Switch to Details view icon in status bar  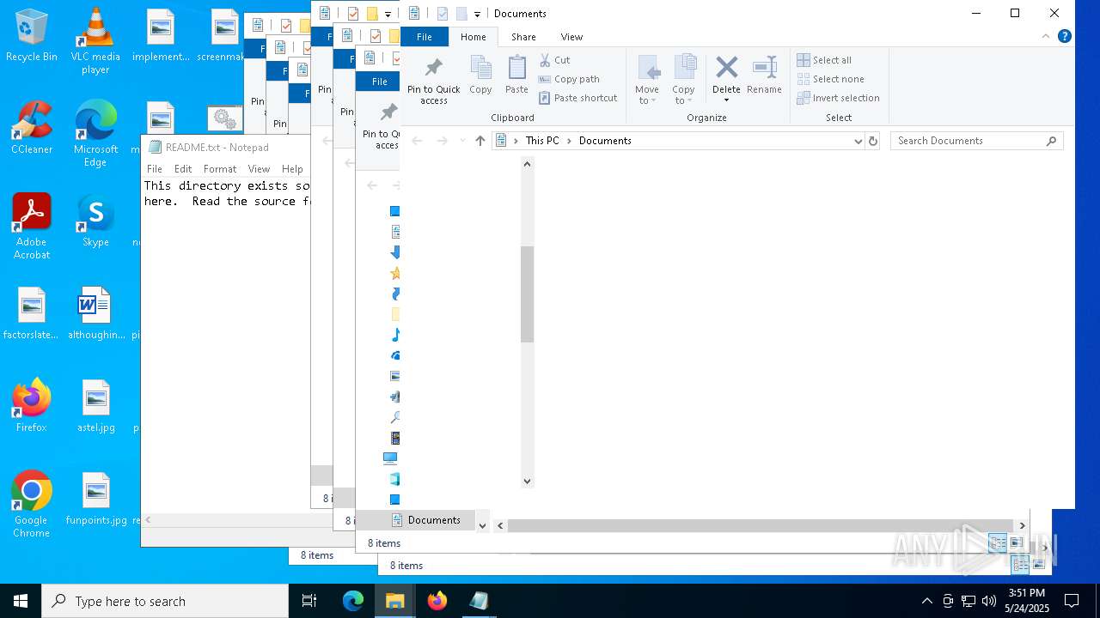point(997,542)
